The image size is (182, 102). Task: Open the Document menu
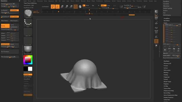[x=40, y=1]
